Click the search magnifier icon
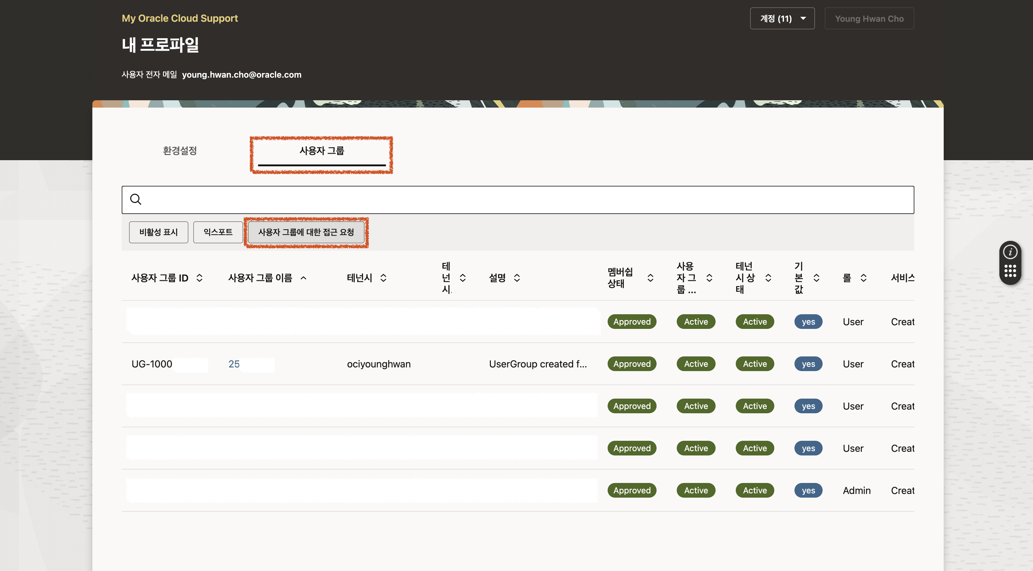This screenshot has height=571, width=1033. point(135,199)
